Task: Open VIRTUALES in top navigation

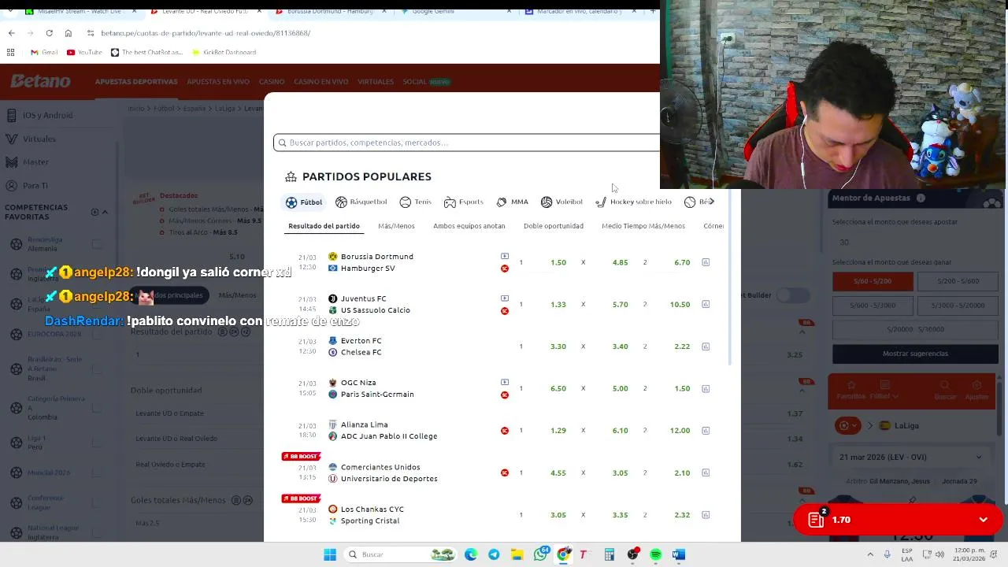Action: click(x=376, y=82)
